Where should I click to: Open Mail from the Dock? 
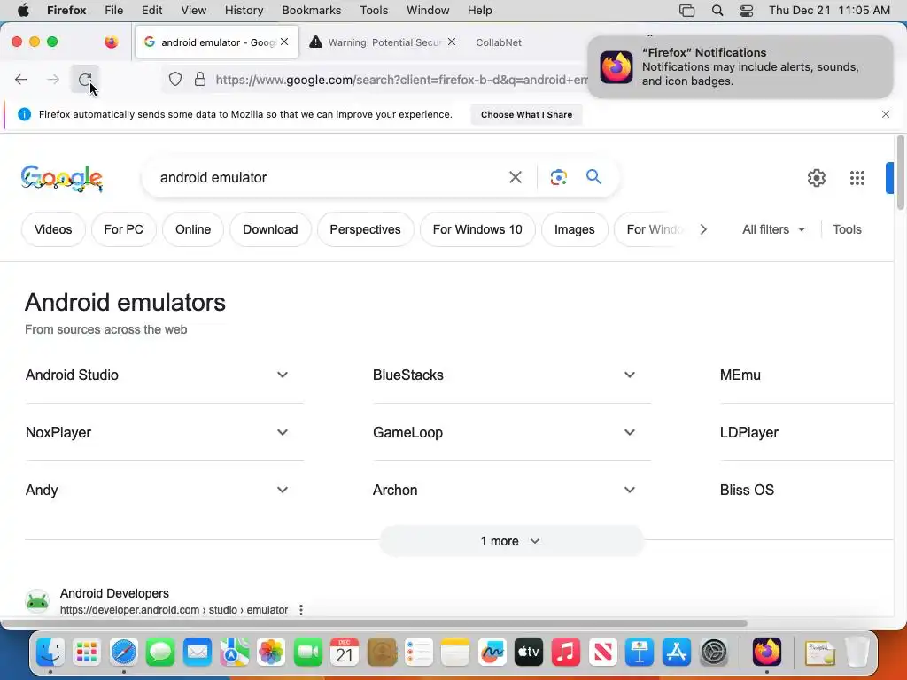pos(198,653)
